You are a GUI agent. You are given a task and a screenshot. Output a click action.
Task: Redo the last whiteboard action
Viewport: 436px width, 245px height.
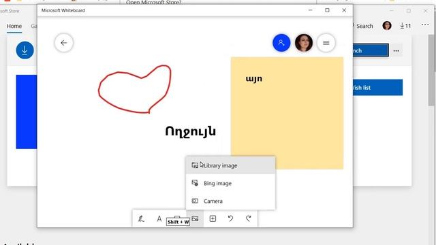tap(248, 218)
